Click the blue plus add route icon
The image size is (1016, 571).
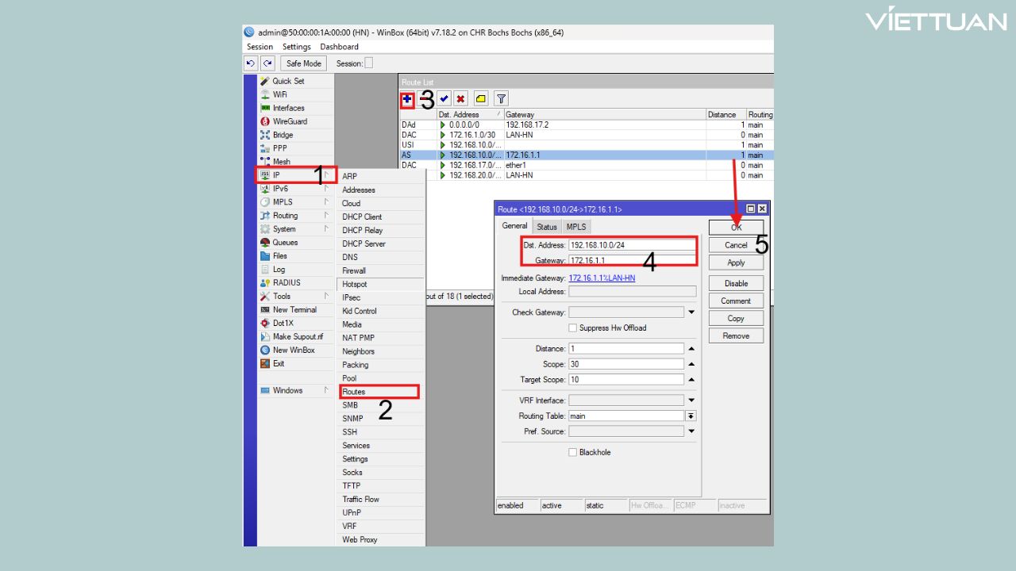407,99
